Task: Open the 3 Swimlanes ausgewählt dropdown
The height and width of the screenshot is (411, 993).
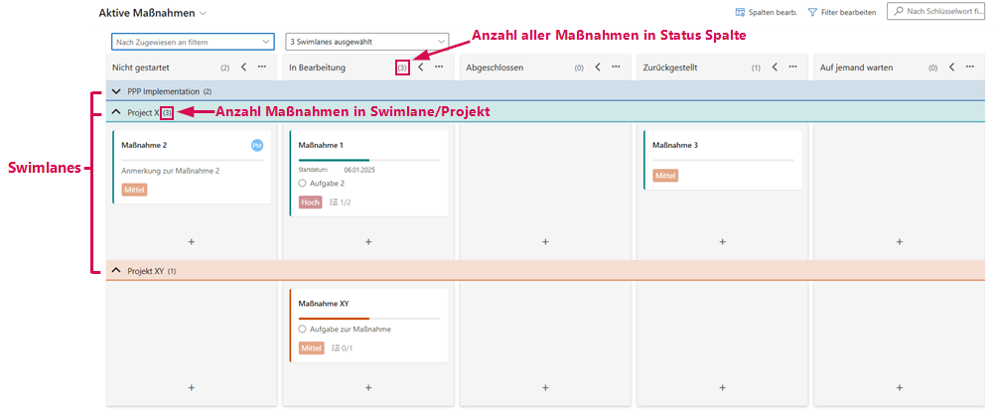Action: pos(366,42)
